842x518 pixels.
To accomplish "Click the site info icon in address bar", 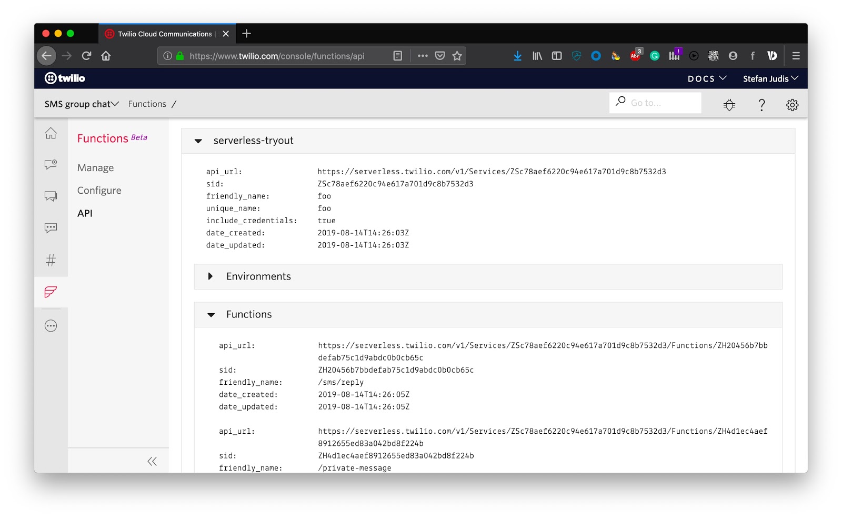I will (167, 56).
